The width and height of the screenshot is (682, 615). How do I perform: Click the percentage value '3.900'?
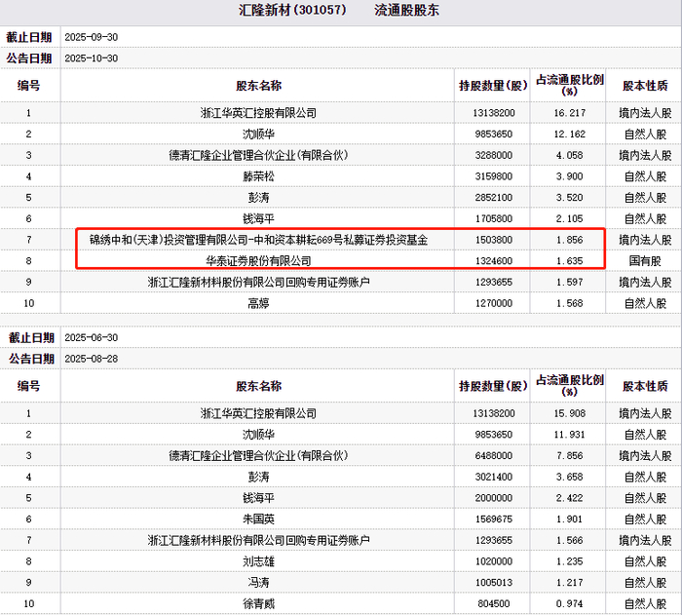(570, 176)
